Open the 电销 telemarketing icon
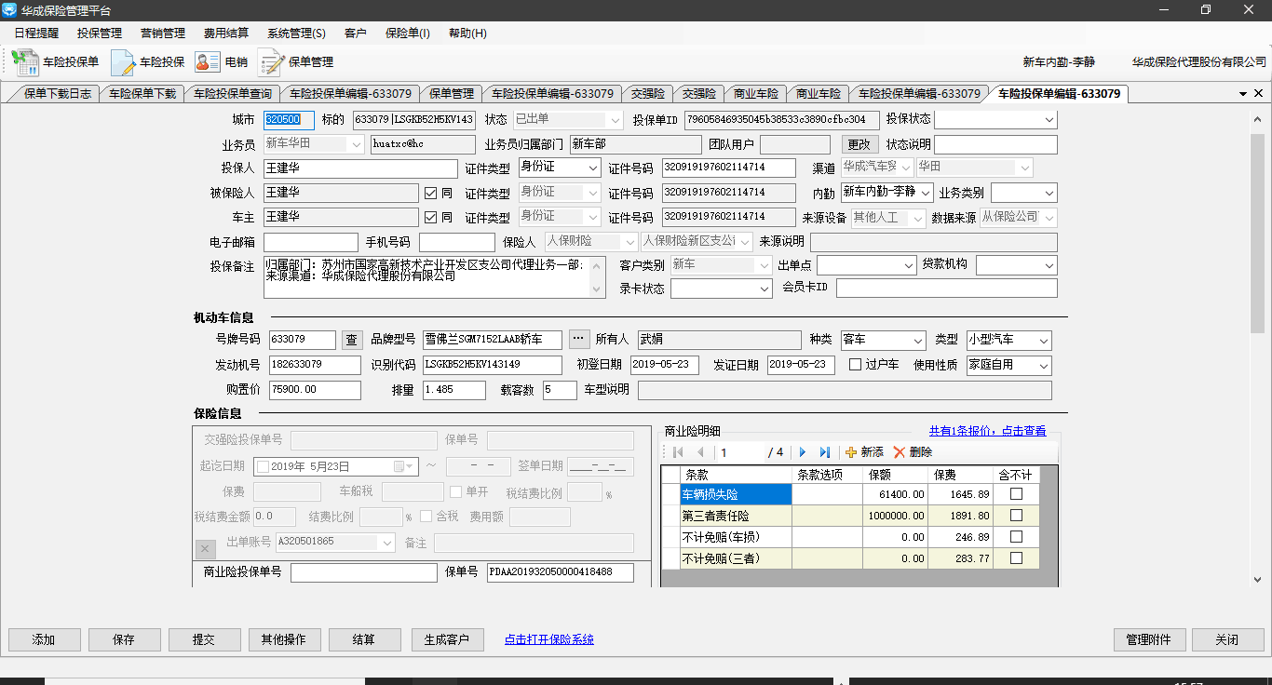1272x685 pixels. (x=207, y=62)
